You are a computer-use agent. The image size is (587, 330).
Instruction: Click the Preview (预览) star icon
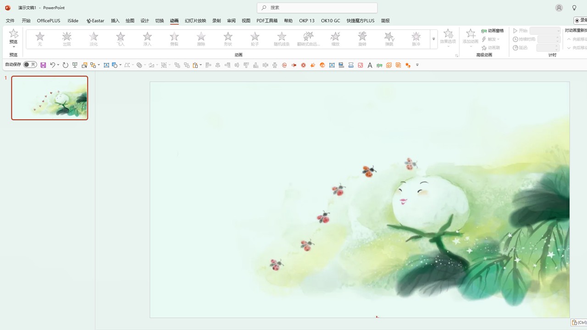point(14,34)
